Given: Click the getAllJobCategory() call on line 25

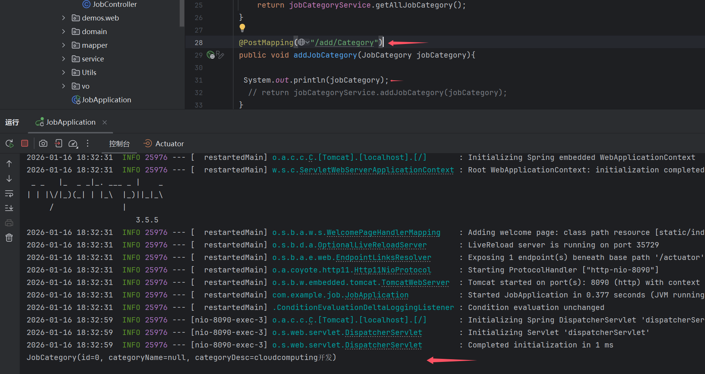Looking at the screenshot, I should click(x=418, y=5).
